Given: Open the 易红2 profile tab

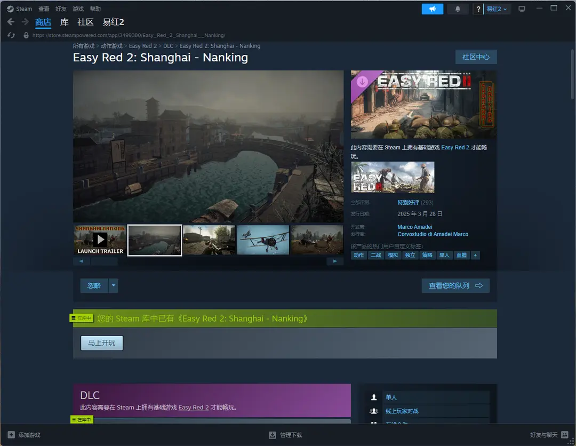Looking at the screenshot, I should coord(113,22).
